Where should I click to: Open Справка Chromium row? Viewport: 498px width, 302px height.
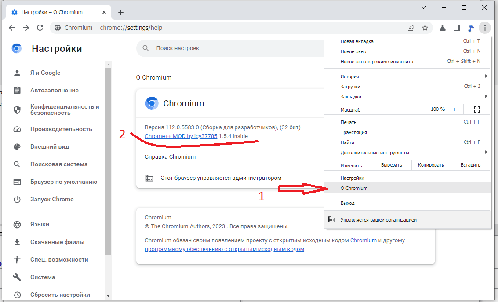[x=230, y=157]
